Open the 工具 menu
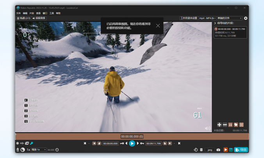264x158 pixels. click(52, 13)
